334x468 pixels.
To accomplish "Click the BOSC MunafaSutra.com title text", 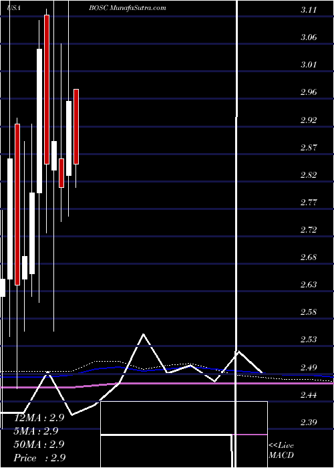I will pyautogui.click(x=128, y=8).
